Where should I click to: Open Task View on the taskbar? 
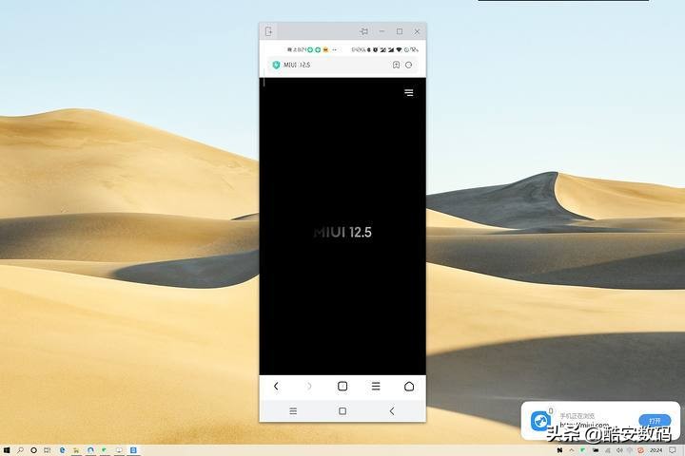click(x=47, y=450)
